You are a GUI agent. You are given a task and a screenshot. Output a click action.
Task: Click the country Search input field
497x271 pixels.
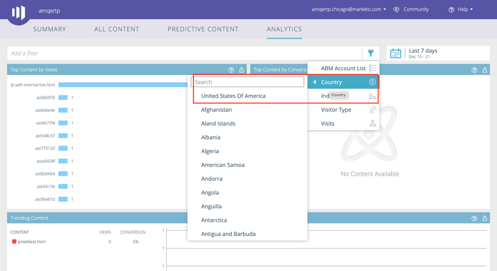[248, 82]
